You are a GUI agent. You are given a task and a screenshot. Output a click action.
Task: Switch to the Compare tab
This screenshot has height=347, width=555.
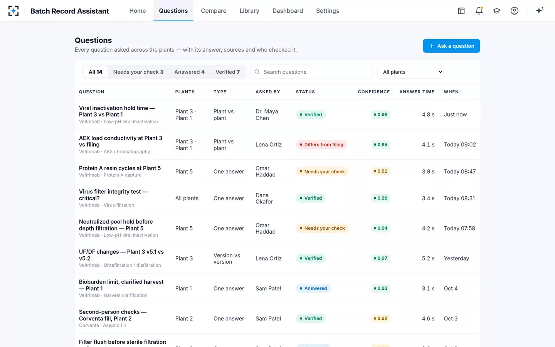pyautogui.click(x=214, y=11)
